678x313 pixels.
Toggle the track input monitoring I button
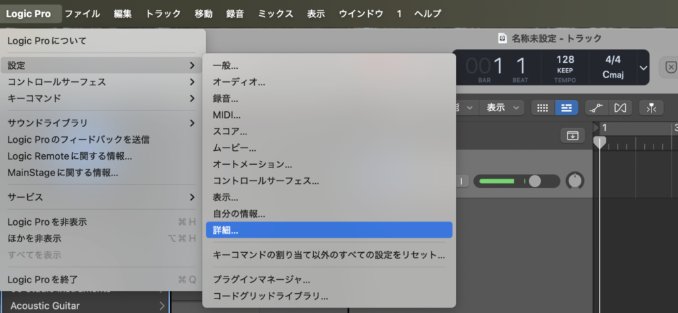461,181
